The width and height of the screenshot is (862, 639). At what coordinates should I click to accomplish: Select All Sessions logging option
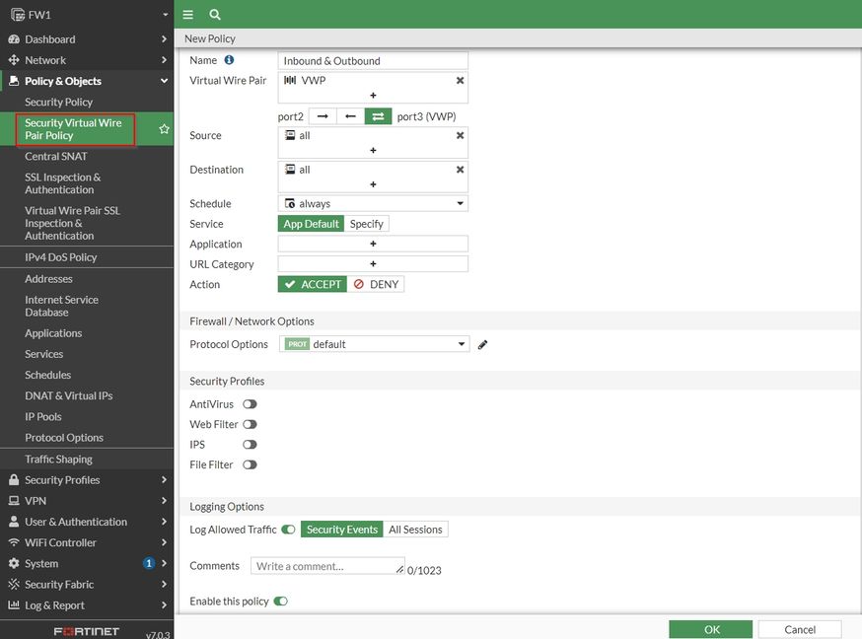(415, 530)
